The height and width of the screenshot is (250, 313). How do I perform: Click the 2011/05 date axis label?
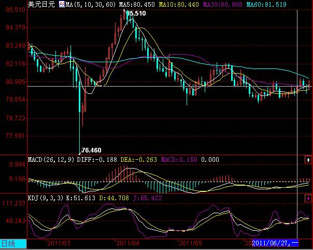190,243
